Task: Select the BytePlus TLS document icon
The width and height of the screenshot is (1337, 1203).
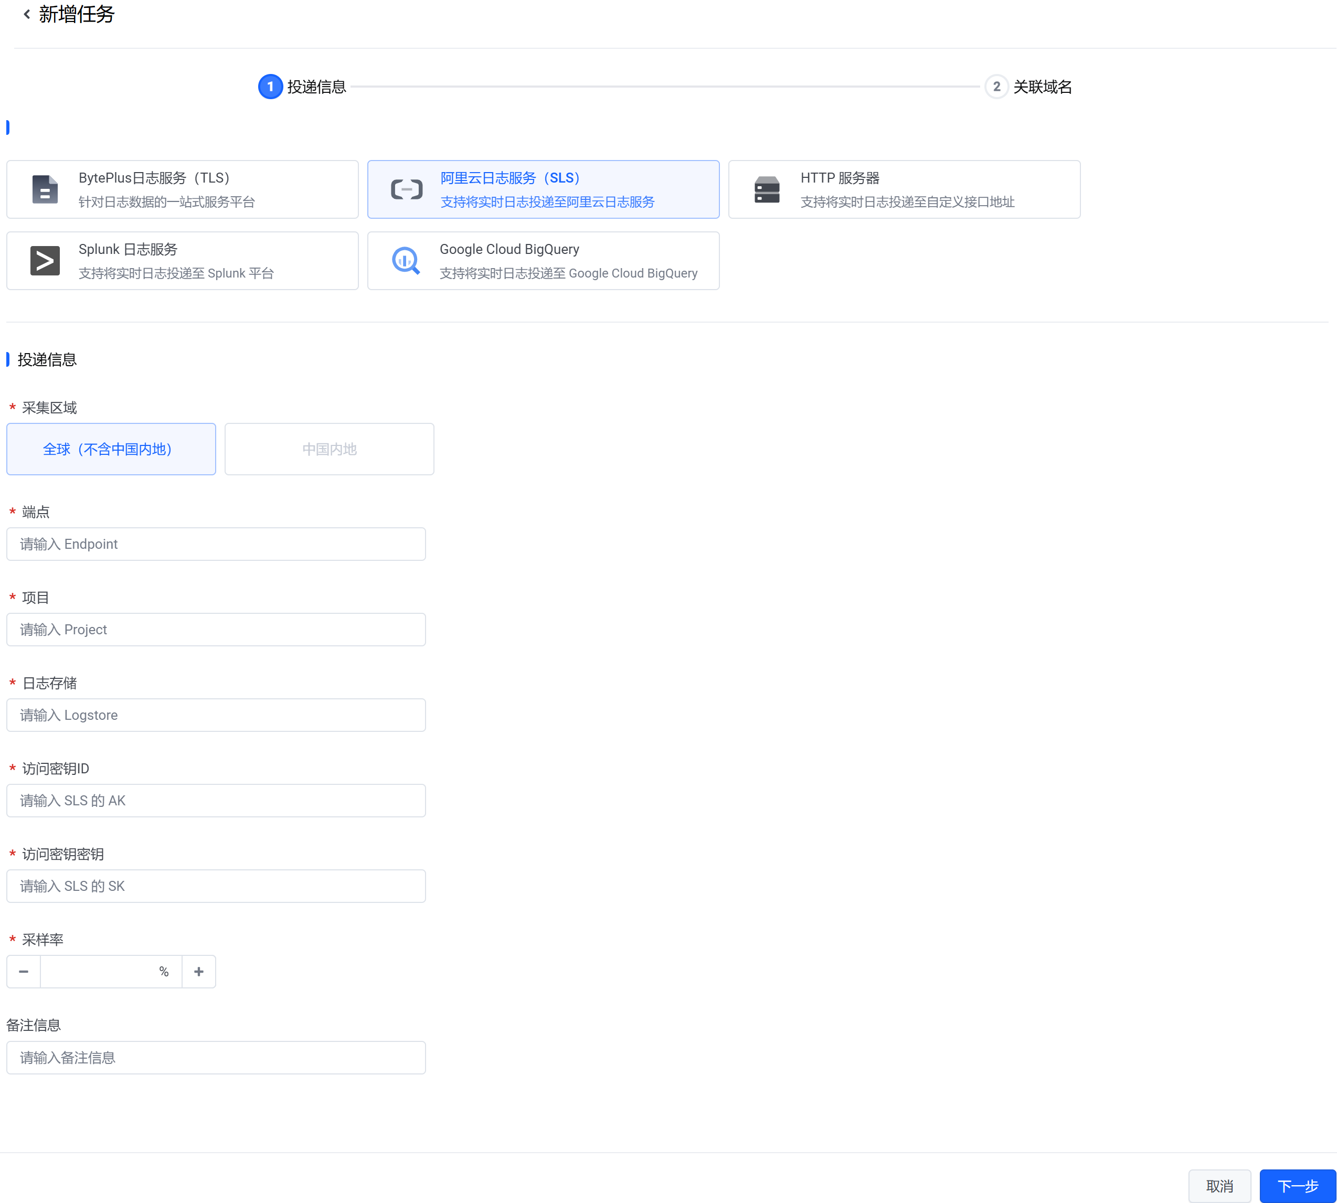Action: [x=45, y=190]
